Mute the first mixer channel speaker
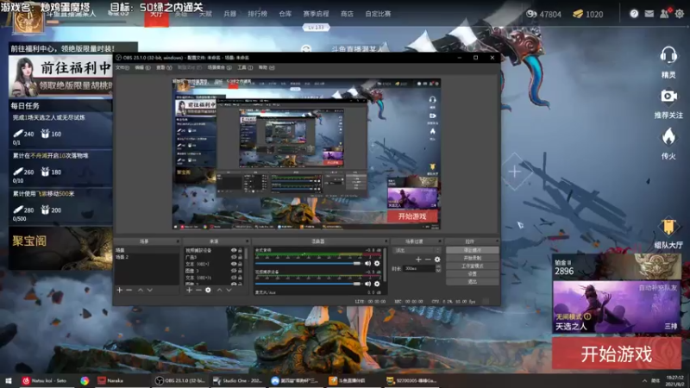 click(367, 264)
